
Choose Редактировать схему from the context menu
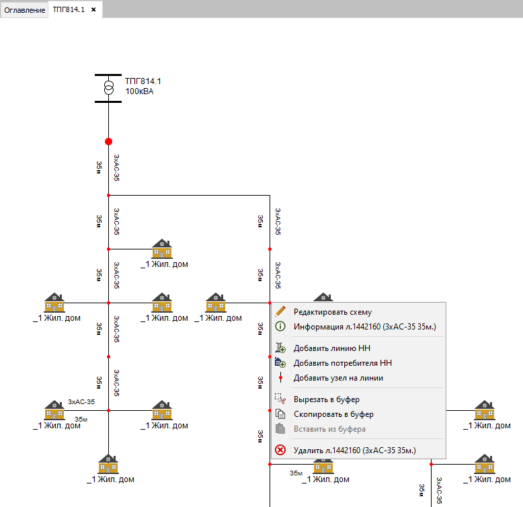pos(358,312)
